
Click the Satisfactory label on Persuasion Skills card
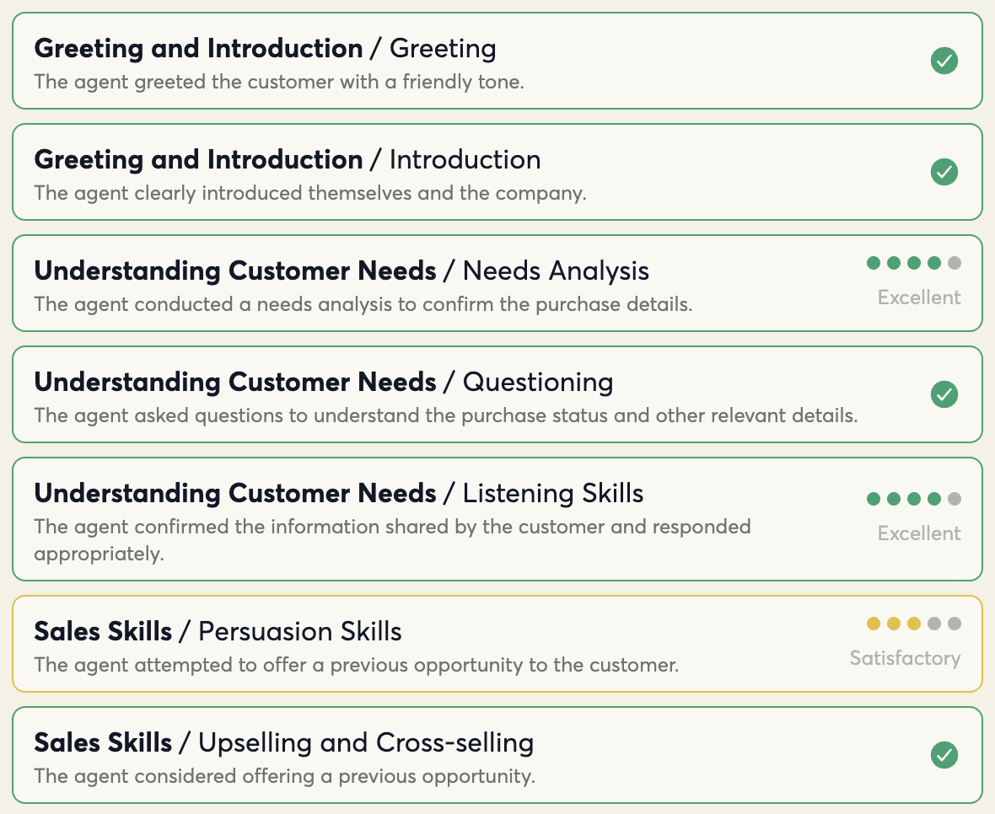(x=905, y=658)
